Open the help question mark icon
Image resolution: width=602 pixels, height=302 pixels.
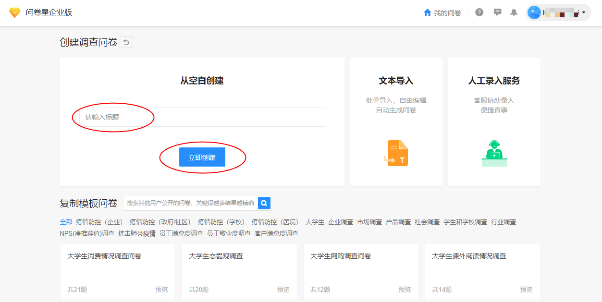(479, 12)
